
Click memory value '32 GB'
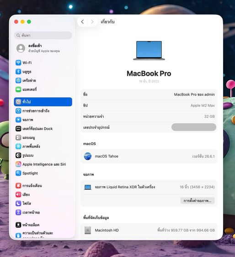pos(209,116)
